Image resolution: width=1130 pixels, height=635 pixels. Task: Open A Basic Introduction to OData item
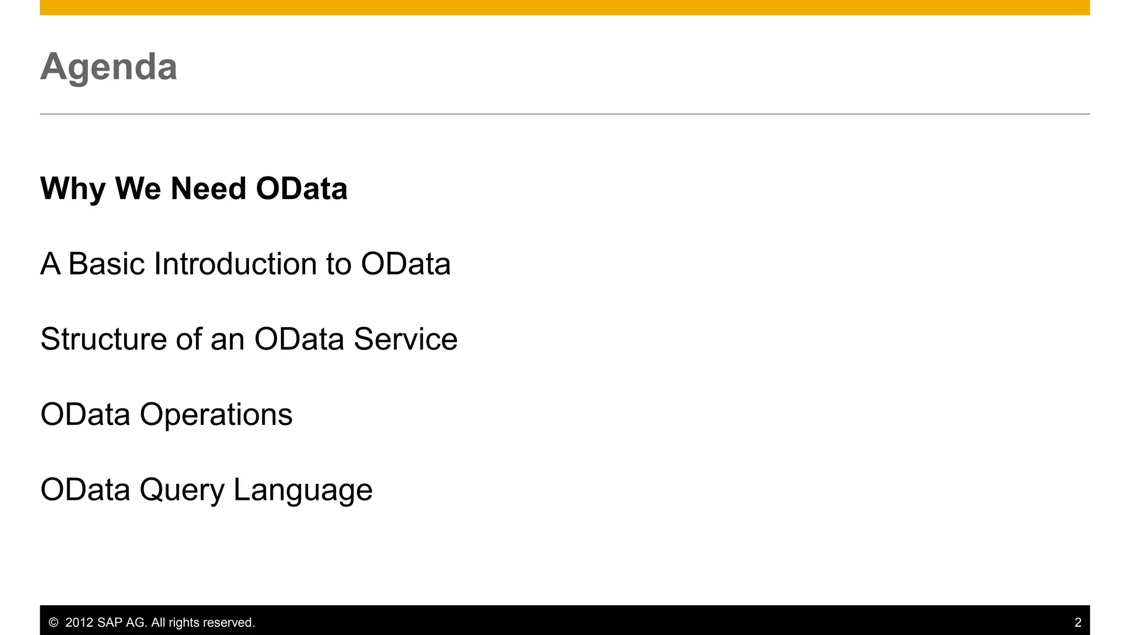coord(246,263)
